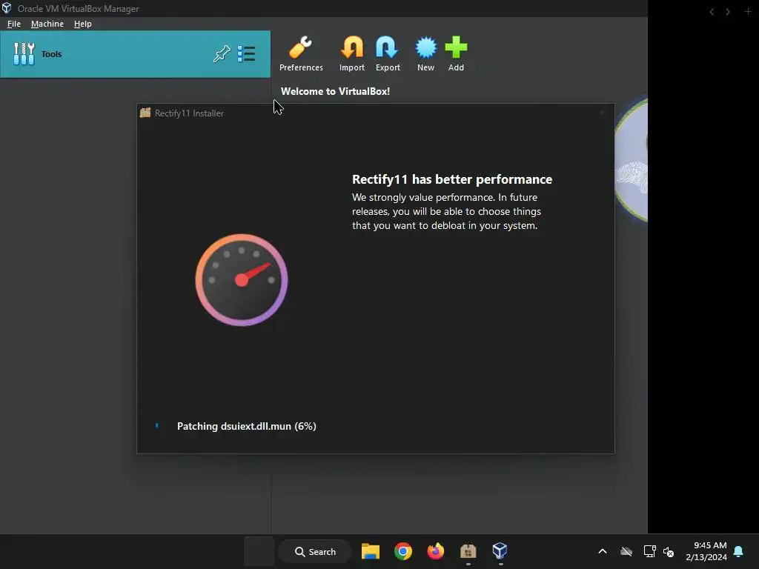Image resolution: width=759 pixels, height=569 pixels.
Task: Launch Firefox from the taskbar
Action: pyautogui.click(x=436, y=551)
